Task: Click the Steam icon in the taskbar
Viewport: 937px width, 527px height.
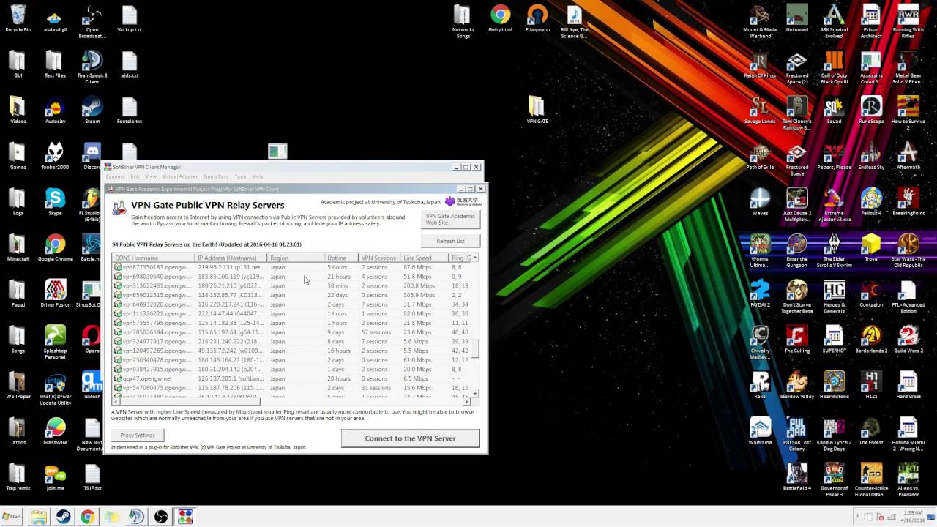Action: click(x=63, y=517)
